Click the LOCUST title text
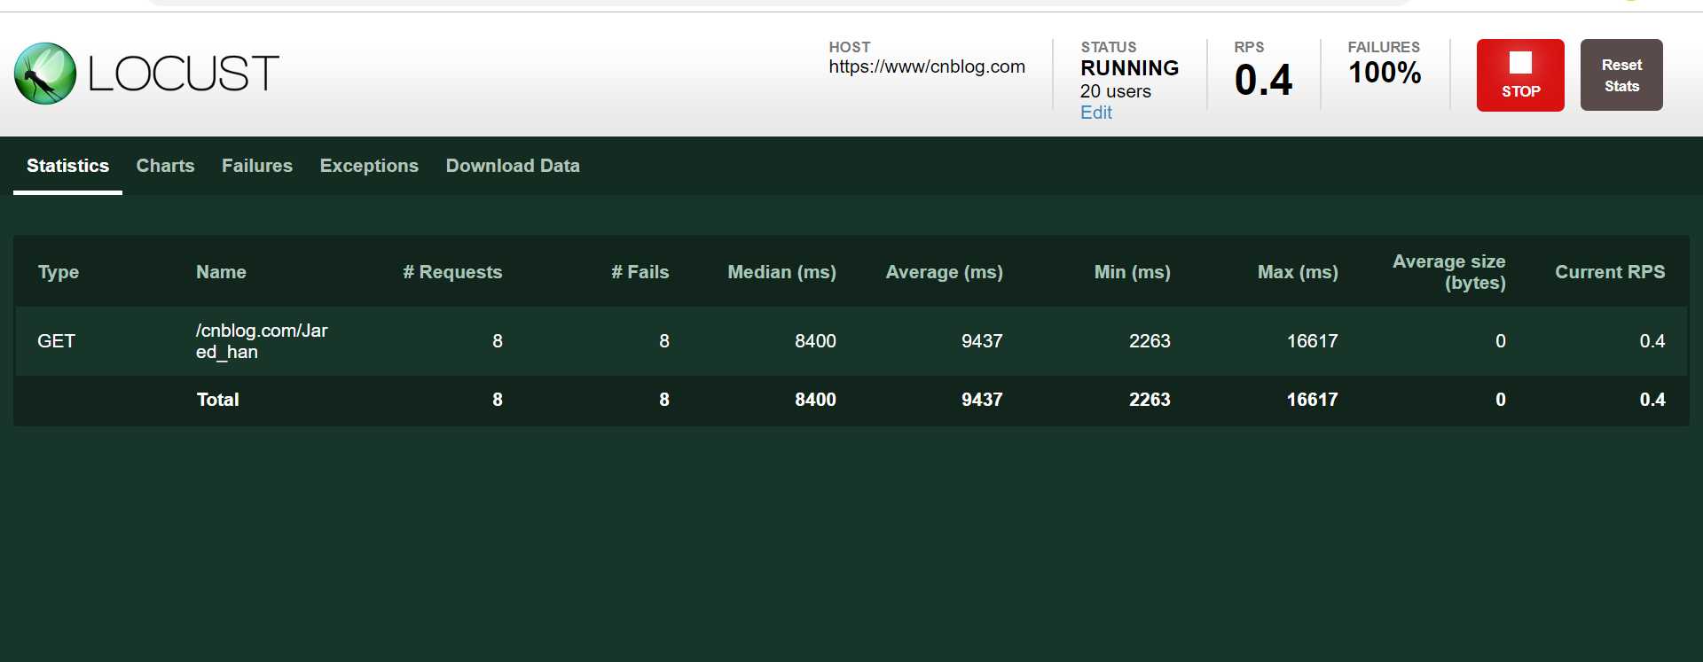The height and width of the screenshot is (662, 1703). point(184,74)
